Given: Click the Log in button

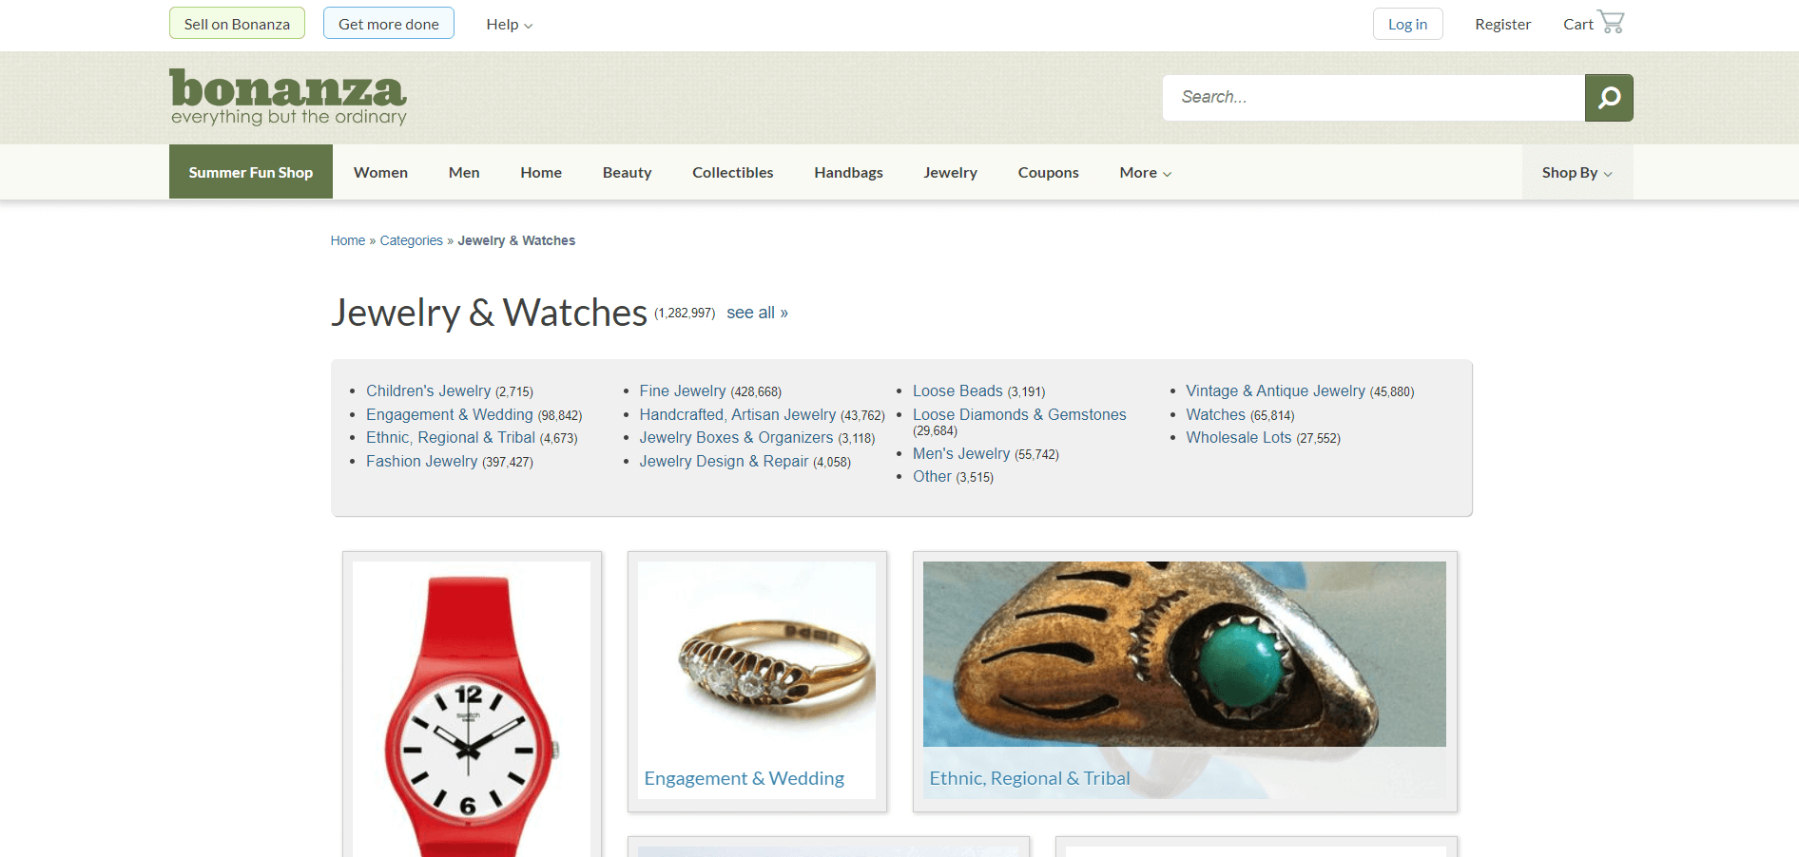Looking at the screenshot, I should click(1407, 25).
